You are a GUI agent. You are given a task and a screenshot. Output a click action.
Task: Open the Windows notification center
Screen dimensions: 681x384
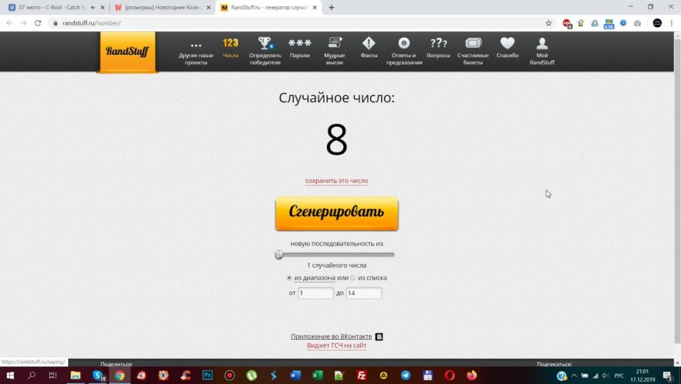point(669,376)
